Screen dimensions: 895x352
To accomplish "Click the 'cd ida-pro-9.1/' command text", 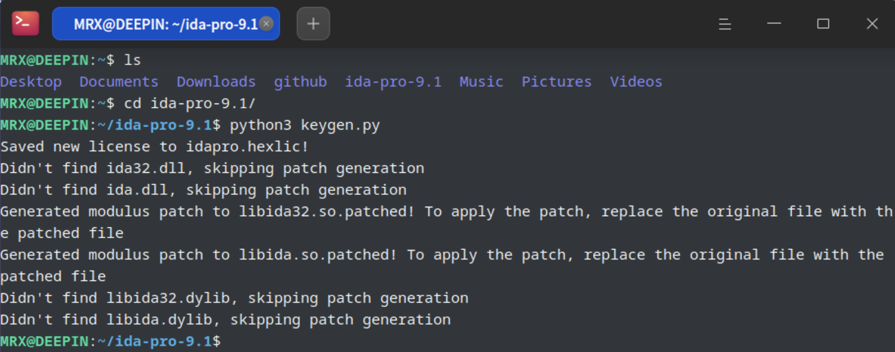I will [190, 103].
